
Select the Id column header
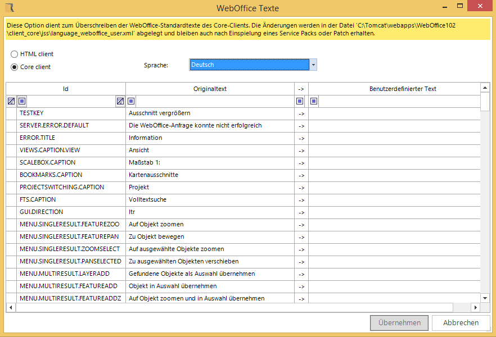66,89
